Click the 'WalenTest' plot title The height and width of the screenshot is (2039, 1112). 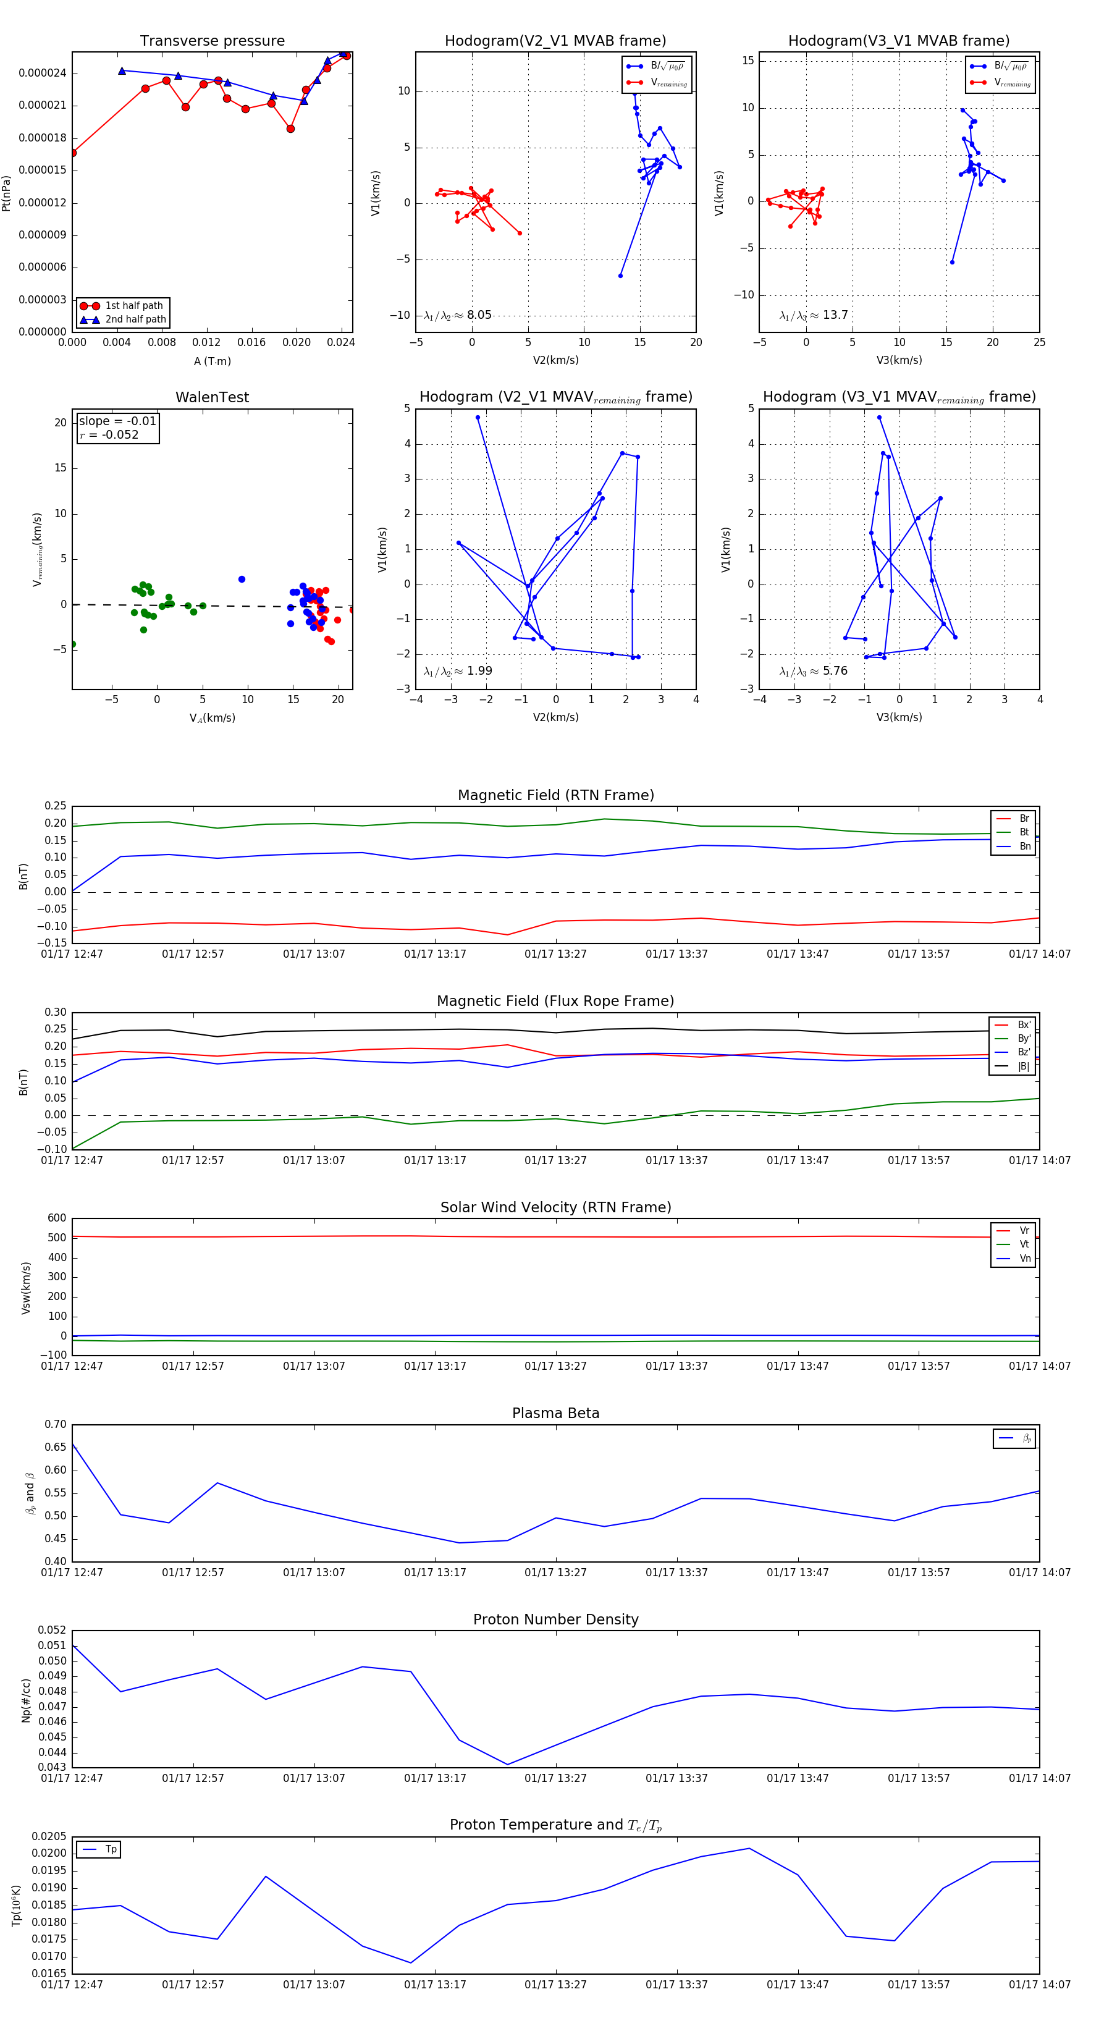tap(212, 397)
